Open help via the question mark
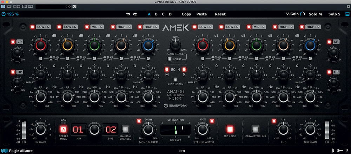 [347, 150]
